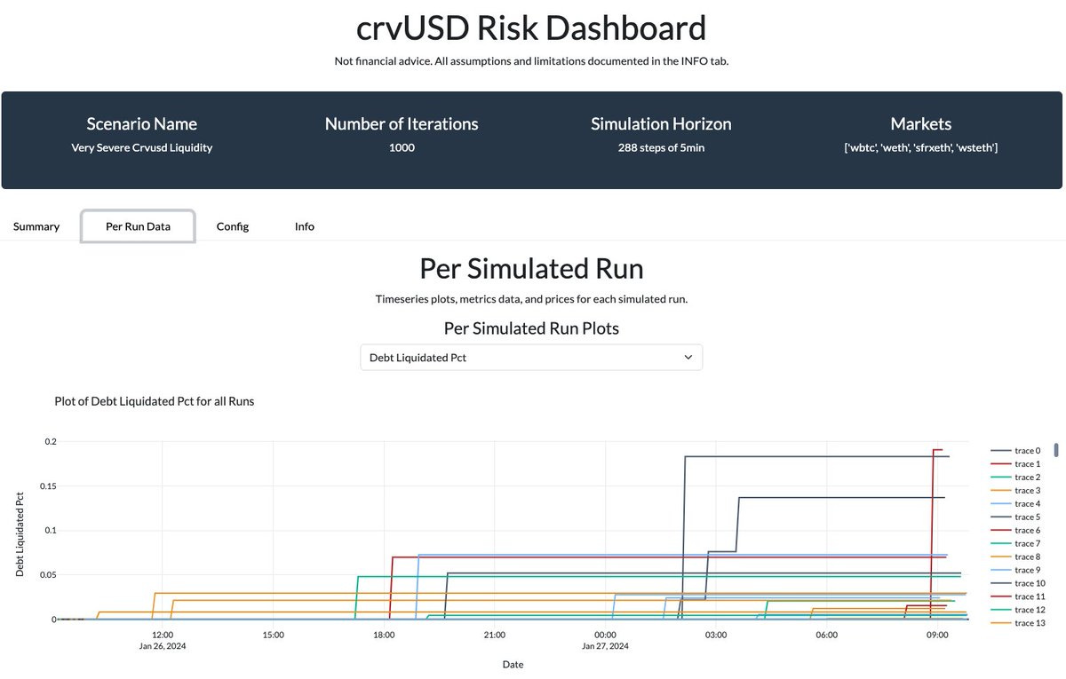The width and height of the screenshot is (1066, 679).
Task: Click the dropdown chevron arrow
Action: [x=688, y=358]
